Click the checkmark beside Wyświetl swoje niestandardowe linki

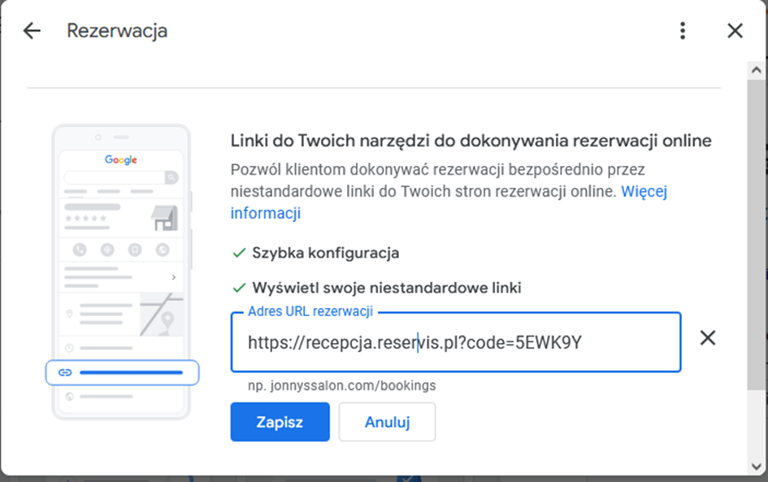tap(239, 288)
